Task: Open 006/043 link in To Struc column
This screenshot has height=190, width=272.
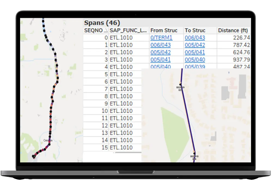Action: [195, 38]
